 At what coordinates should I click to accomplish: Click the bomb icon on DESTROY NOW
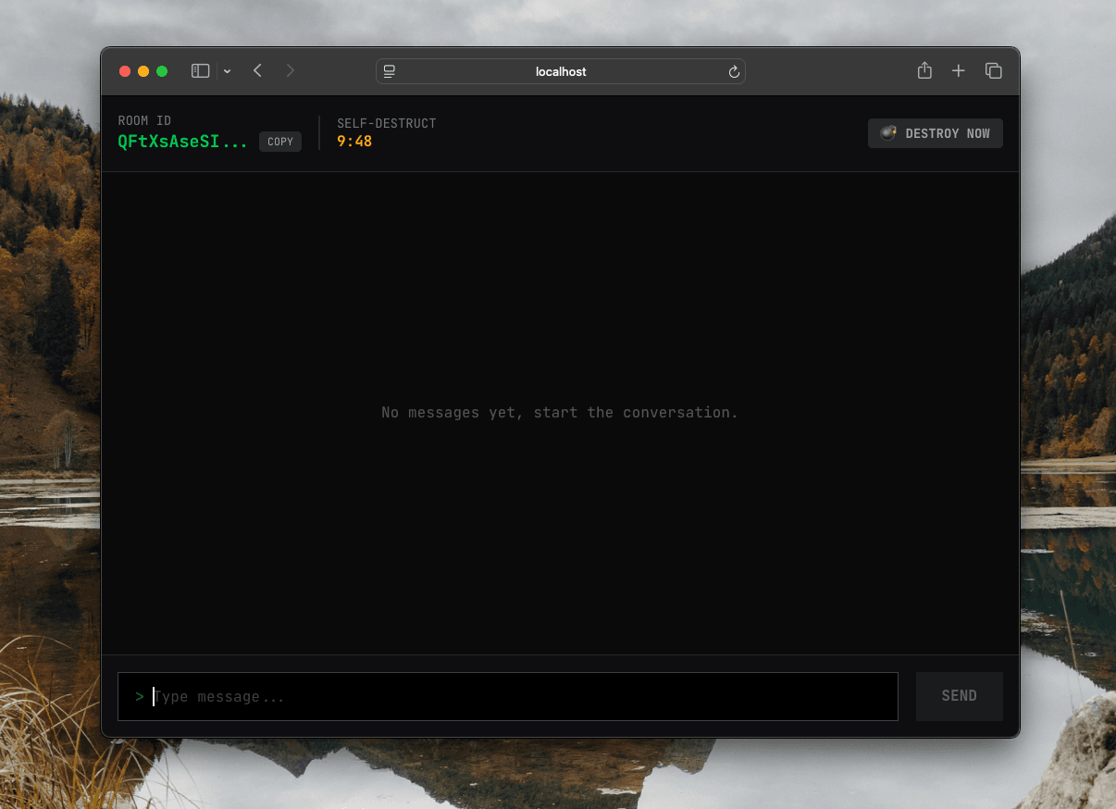coord(889,132)
